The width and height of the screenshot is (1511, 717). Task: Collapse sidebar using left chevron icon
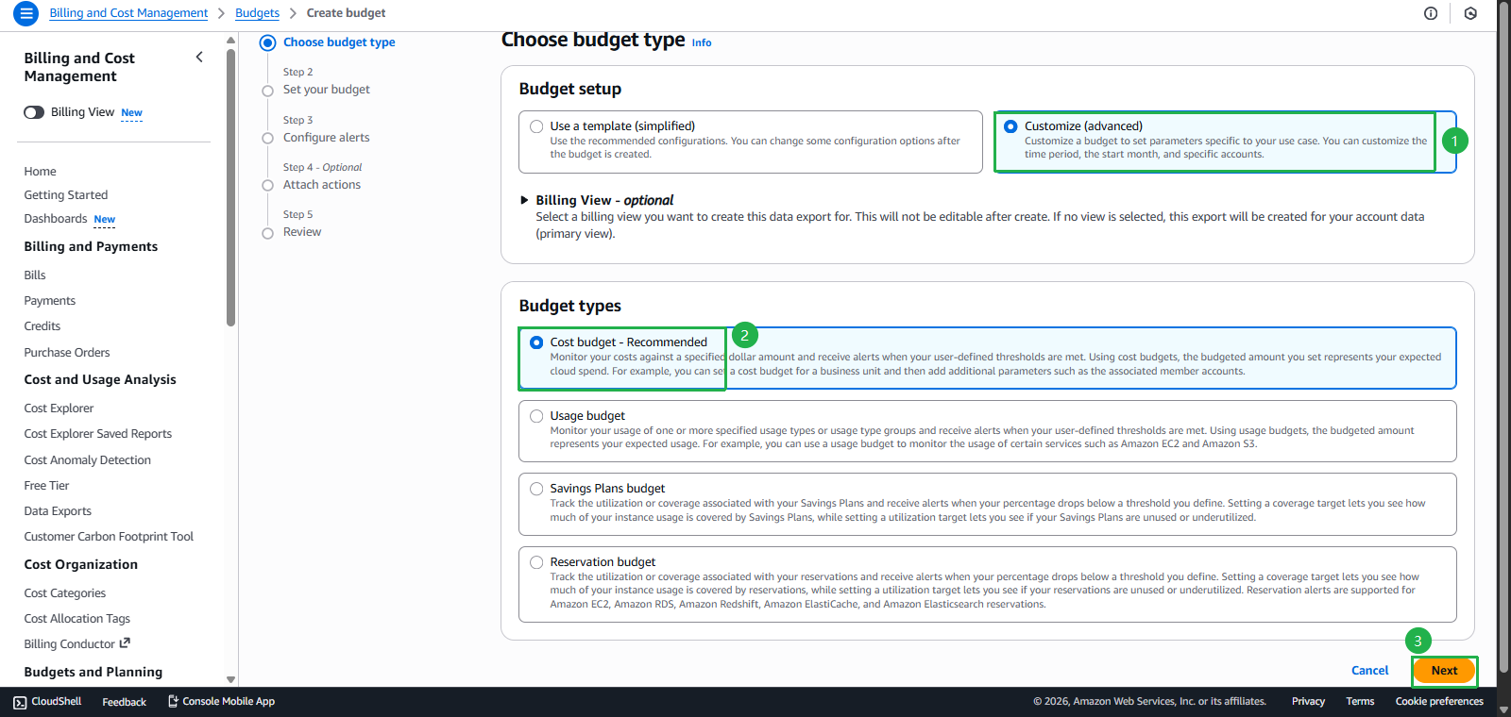[x=199, y=58]
